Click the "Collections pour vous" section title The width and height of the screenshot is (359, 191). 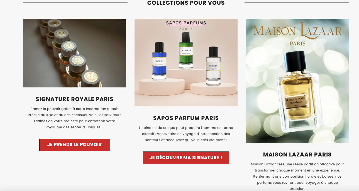pyautogui.click(x=186, y=3)
